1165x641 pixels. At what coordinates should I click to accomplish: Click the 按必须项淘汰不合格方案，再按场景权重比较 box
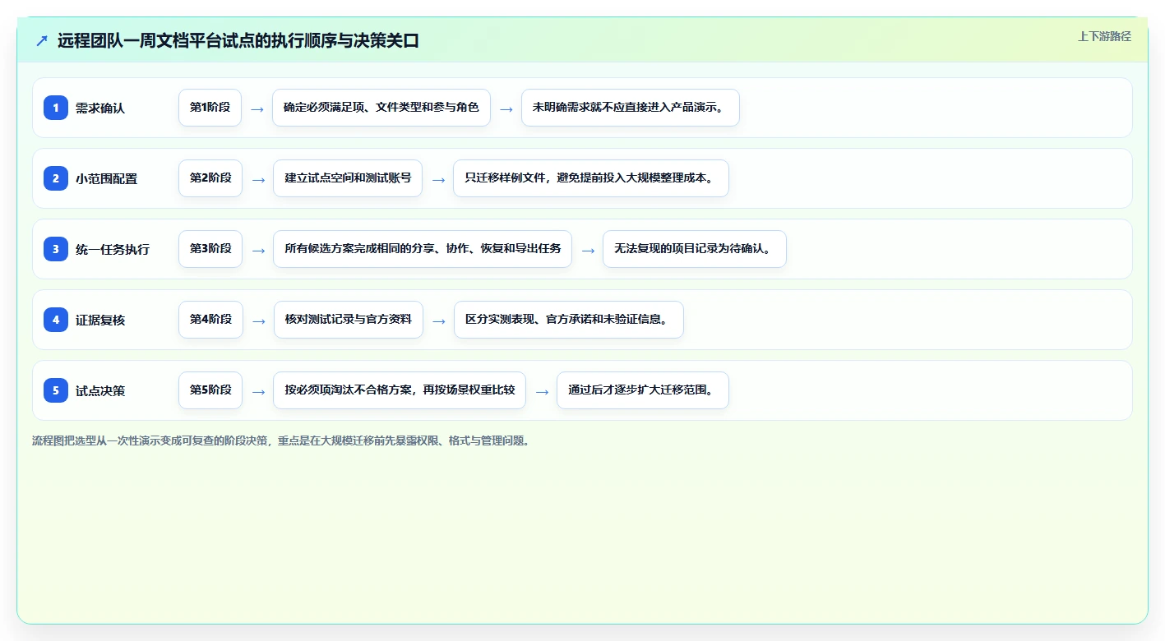coord(400,390)
